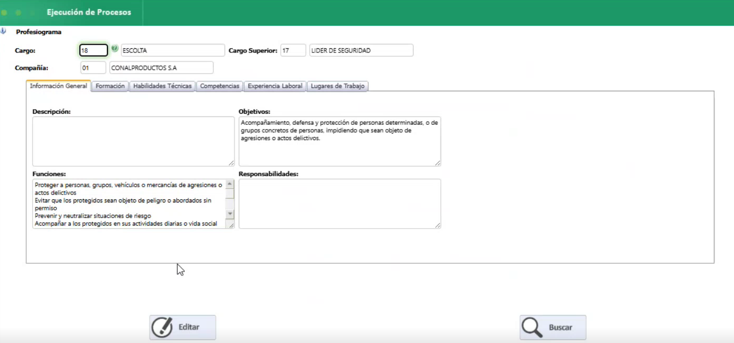The image size is (734, 343).
Task: Click the LIDER DE SEGURIDAD field
Action: click(361, 50)
